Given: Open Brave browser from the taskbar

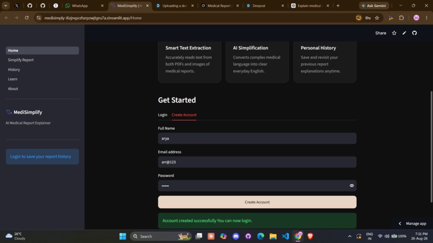Looking at the screenshot, I should (x=310, y=236).
